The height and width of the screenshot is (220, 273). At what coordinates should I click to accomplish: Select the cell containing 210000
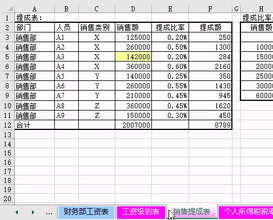point(133,95)
